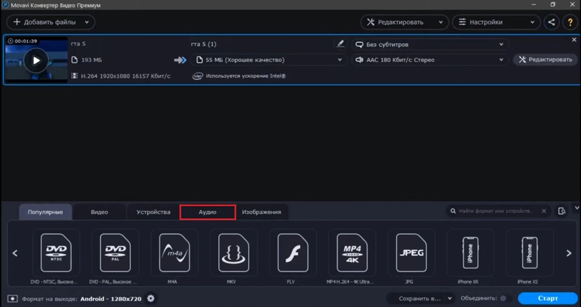Open the Настройки dropdown menu
Screen dimensions: 581x307
pos(496,22)
